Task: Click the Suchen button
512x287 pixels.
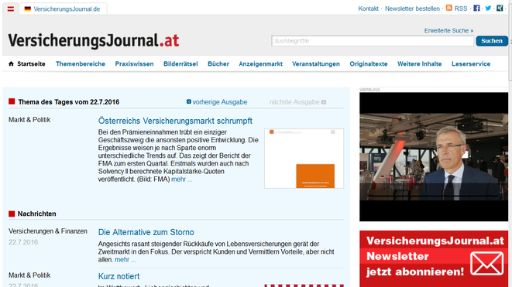Action: point(492,41)
